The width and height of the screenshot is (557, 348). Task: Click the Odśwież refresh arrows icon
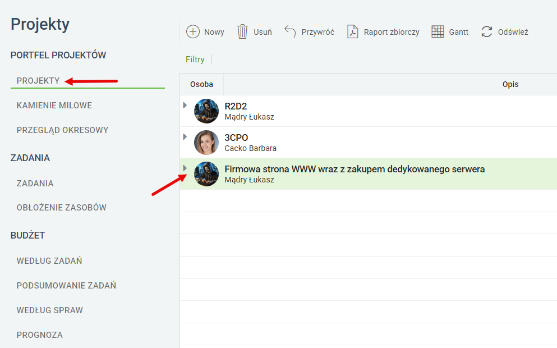487,31
